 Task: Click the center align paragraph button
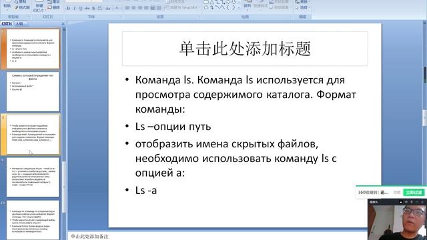133,8
